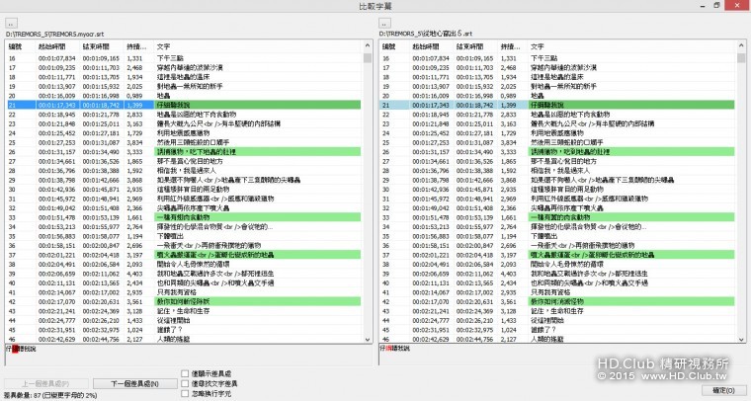Go to next difference button 下一個差異處(N)

coord(134,384)
